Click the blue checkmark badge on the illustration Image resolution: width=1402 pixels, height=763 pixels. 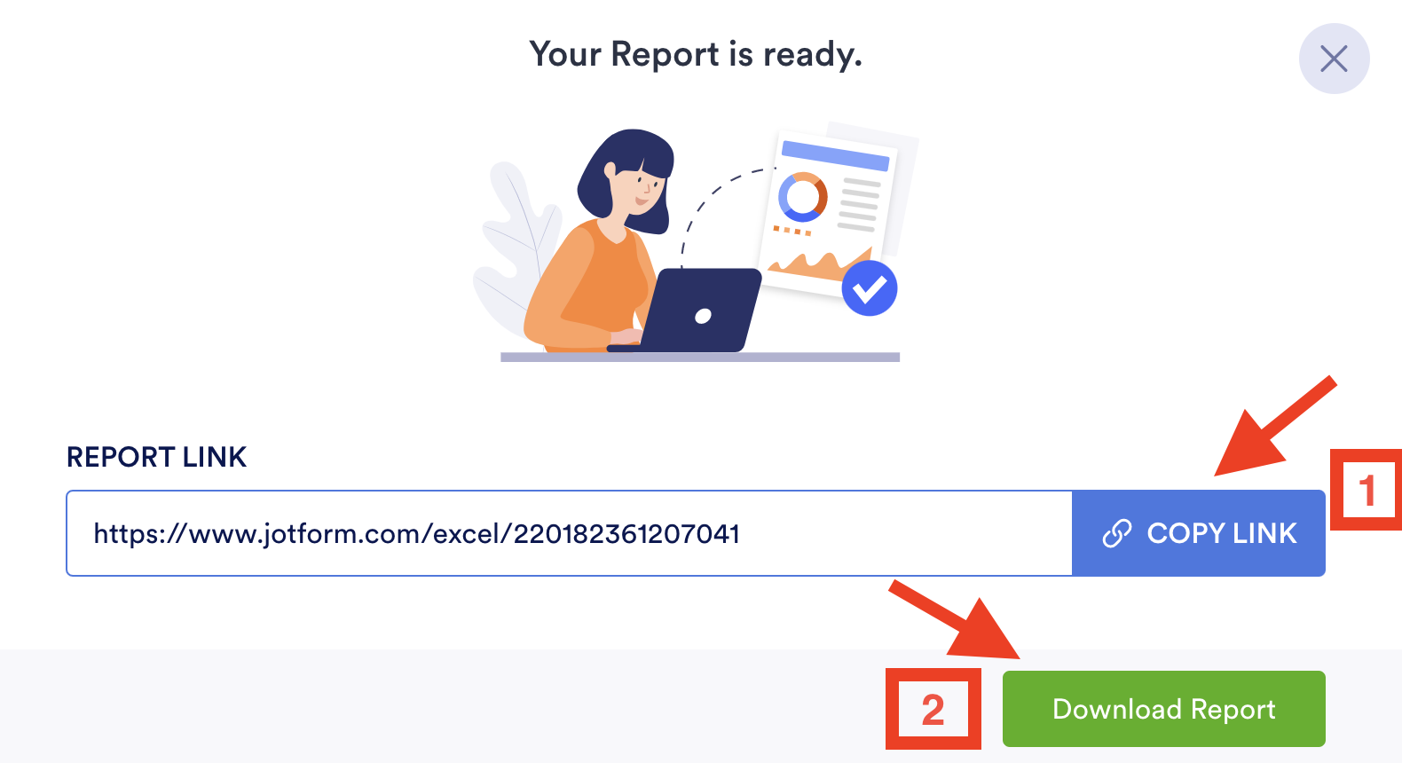[x=869, y=288]
